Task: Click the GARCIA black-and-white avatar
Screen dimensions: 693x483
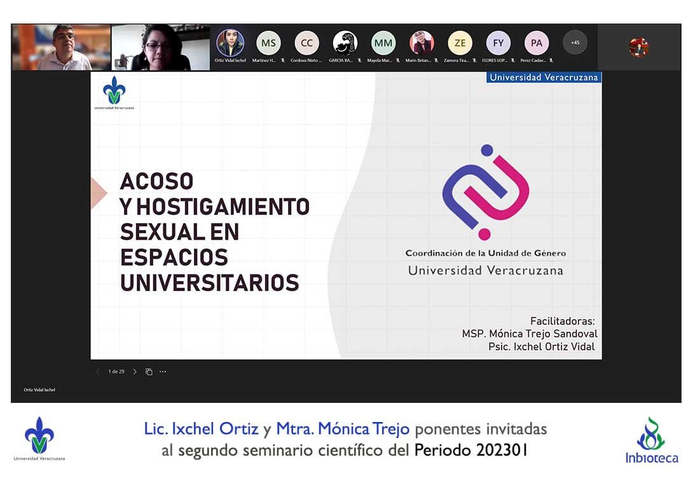Action: click(345, 43)
